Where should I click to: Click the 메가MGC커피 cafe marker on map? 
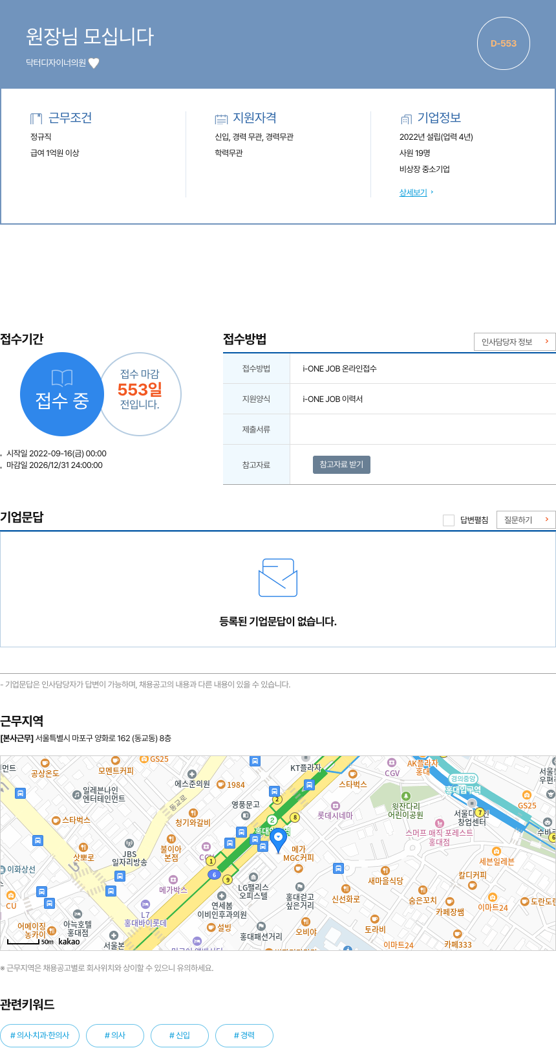pos(298,868)
